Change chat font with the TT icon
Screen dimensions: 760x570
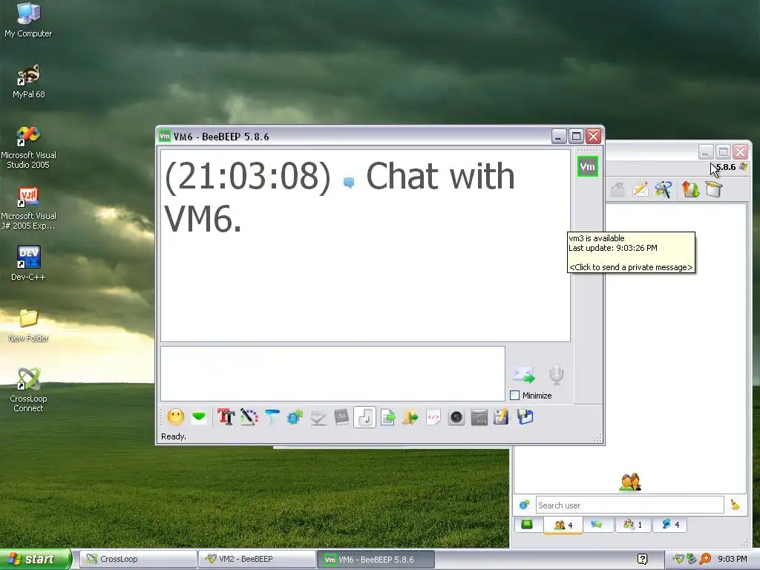(x=226, y=417)
